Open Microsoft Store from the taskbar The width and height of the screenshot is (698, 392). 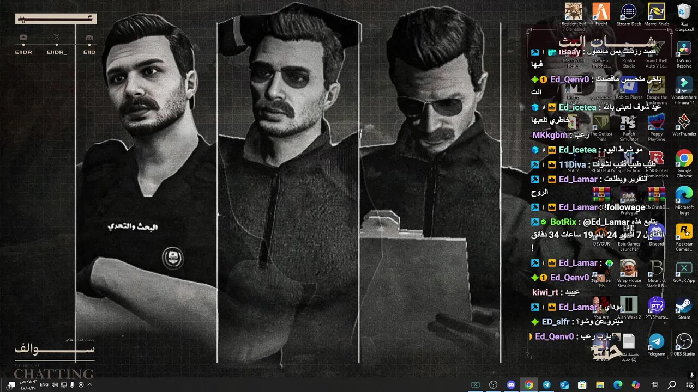pos(582,384)
